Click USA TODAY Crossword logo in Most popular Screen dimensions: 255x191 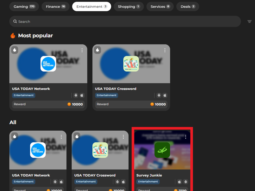[x=131, y=64]
